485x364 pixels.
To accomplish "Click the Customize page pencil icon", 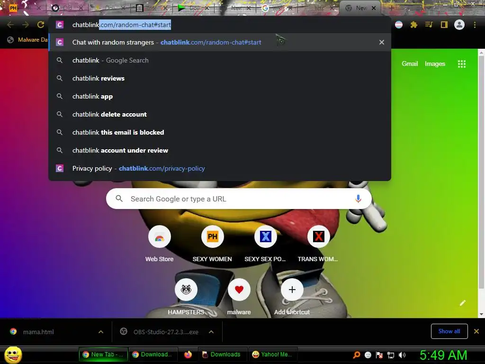I will click(x=462, y=303).
